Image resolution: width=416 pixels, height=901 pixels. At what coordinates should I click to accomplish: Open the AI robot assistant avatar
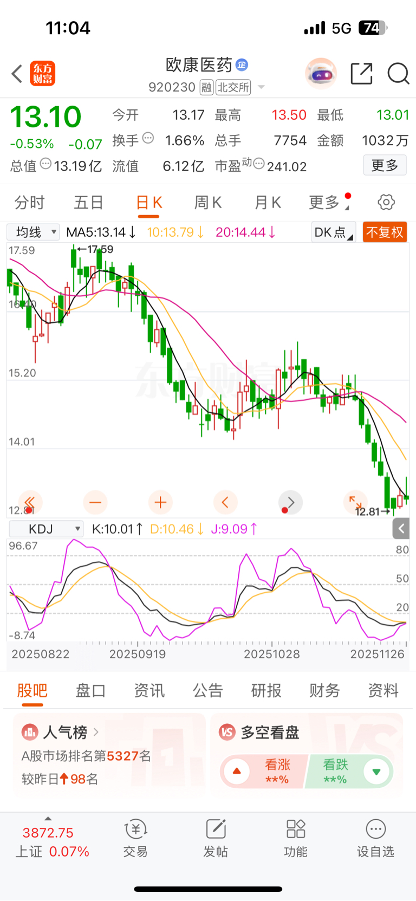321,73
